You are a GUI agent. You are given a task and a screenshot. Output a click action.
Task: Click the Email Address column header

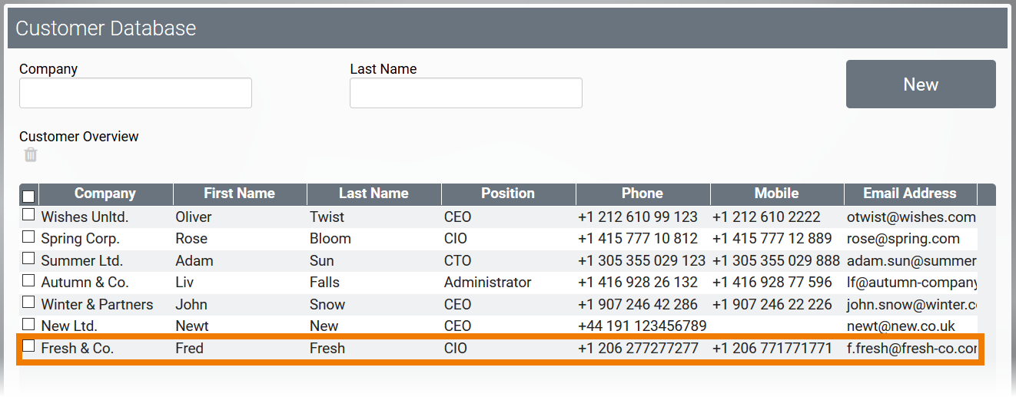coord(910,194)
